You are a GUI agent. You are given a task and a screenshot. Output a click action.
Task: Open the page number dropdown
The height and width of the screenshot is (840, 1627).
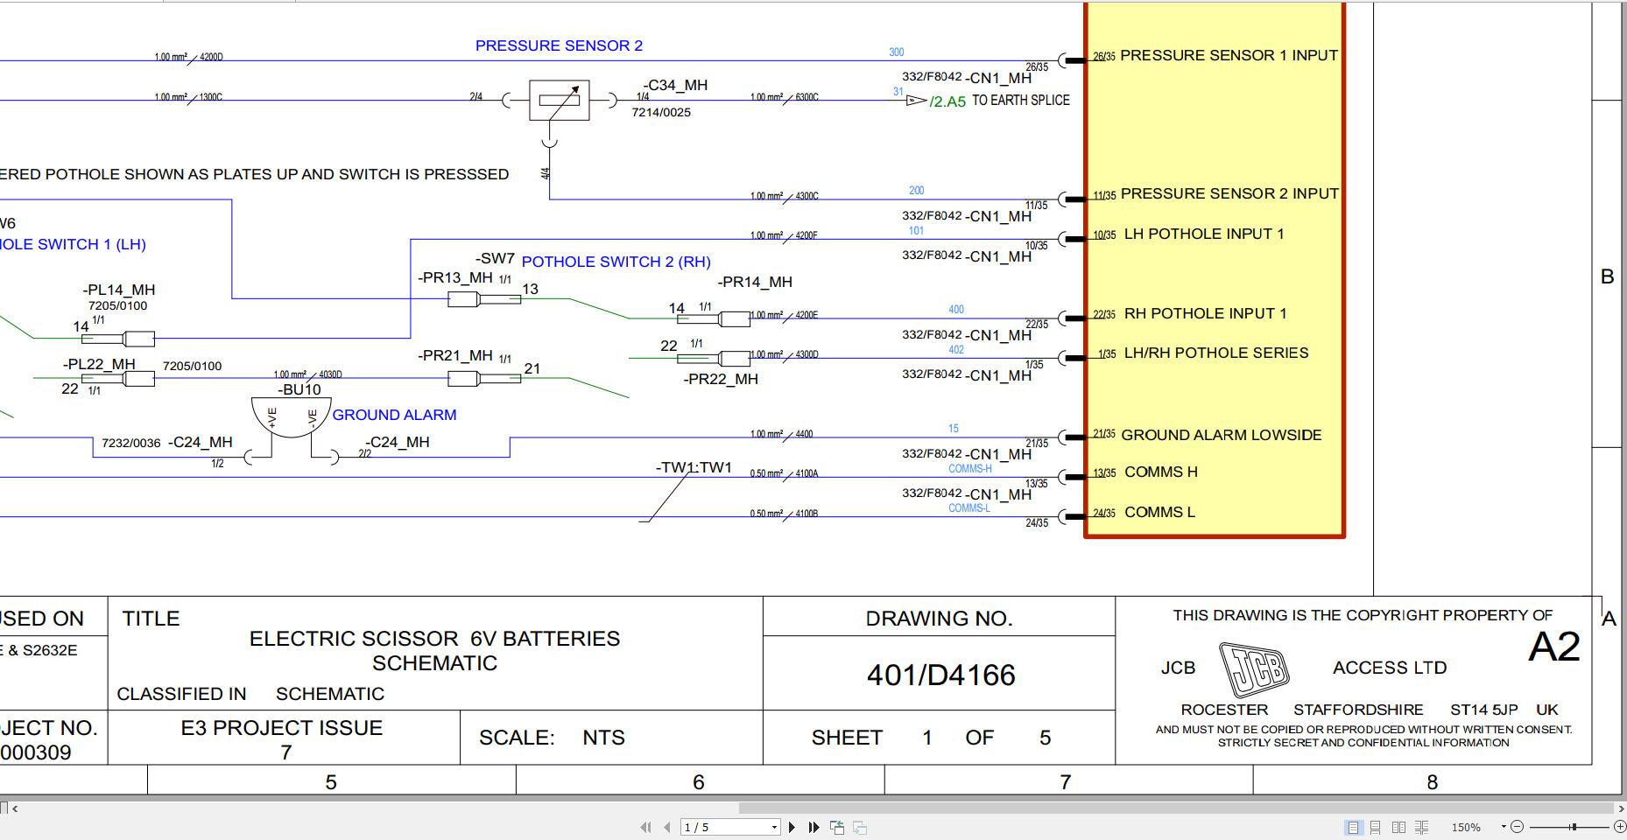click(x=774, y=827)
